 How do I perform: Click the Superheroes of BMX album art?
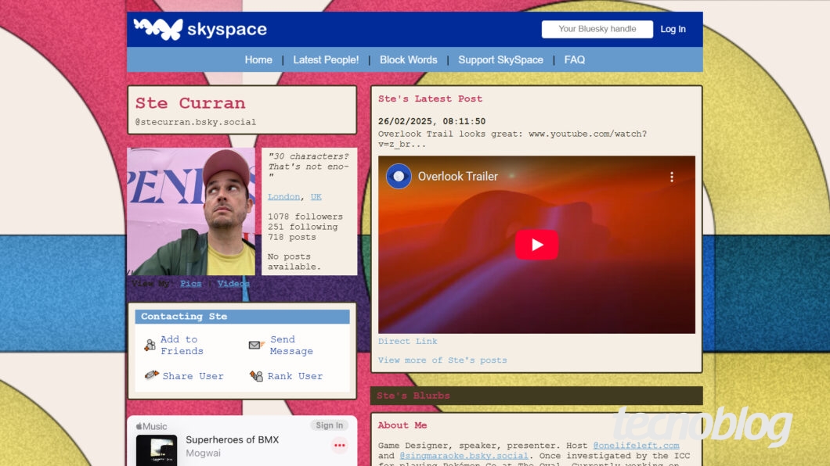pos(157,450)
